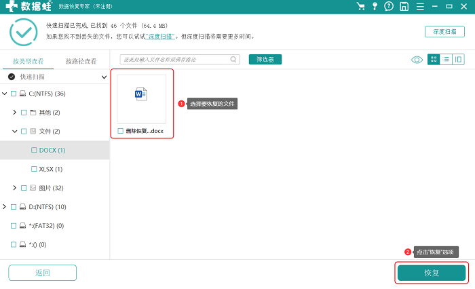This screenshot has width=475, height=289.
Task: Click the 文件 document type icon
Action: (33, 131)
